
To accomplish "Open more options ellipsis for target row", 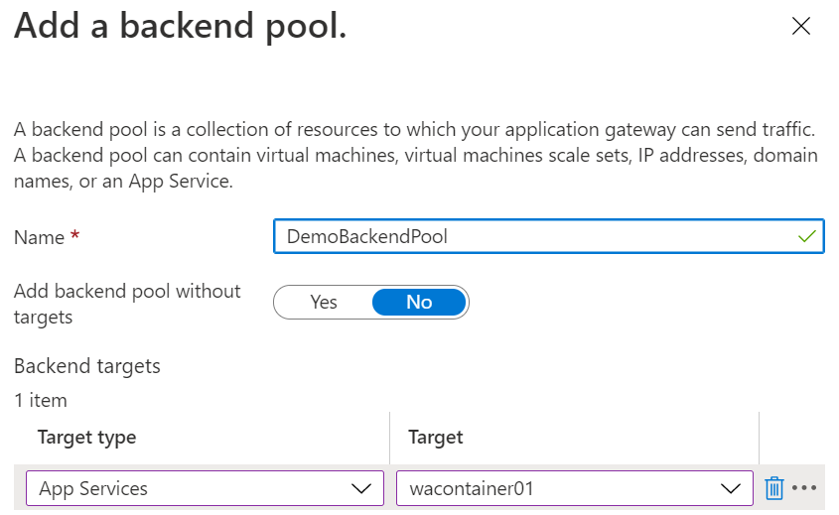I will 803,488.
